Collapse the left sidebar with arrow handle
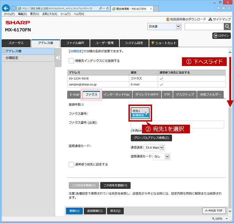The image size is (234, 223). [x=58, y=58]
